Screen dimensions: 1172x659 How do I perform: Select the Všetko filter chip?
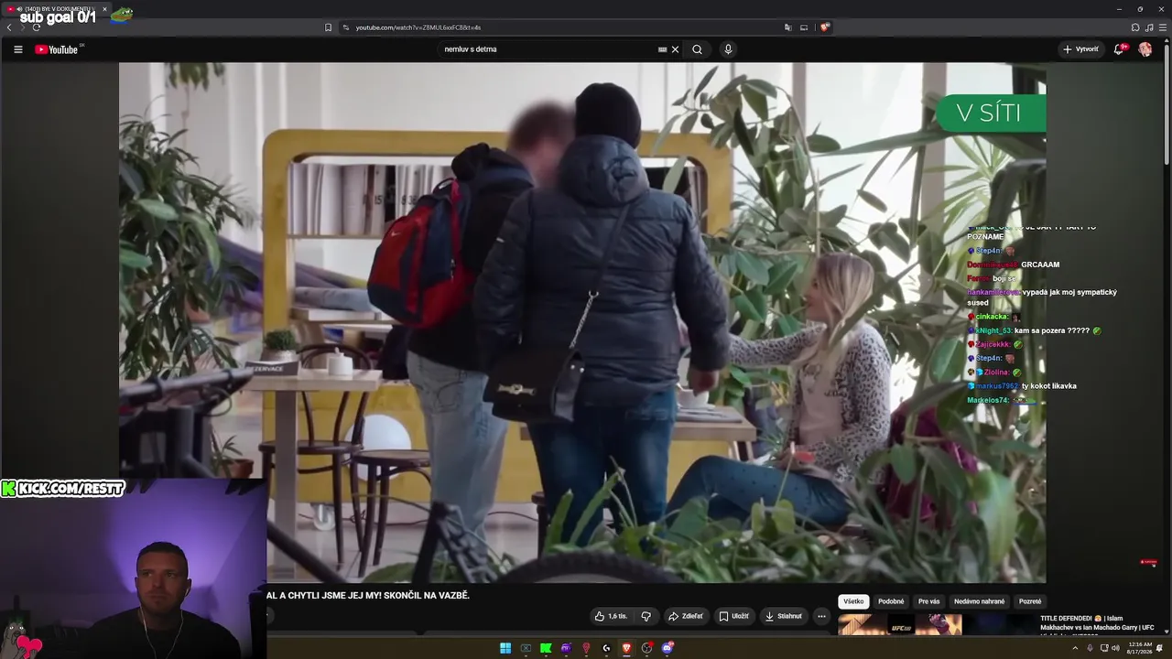(x=853, y=601)
